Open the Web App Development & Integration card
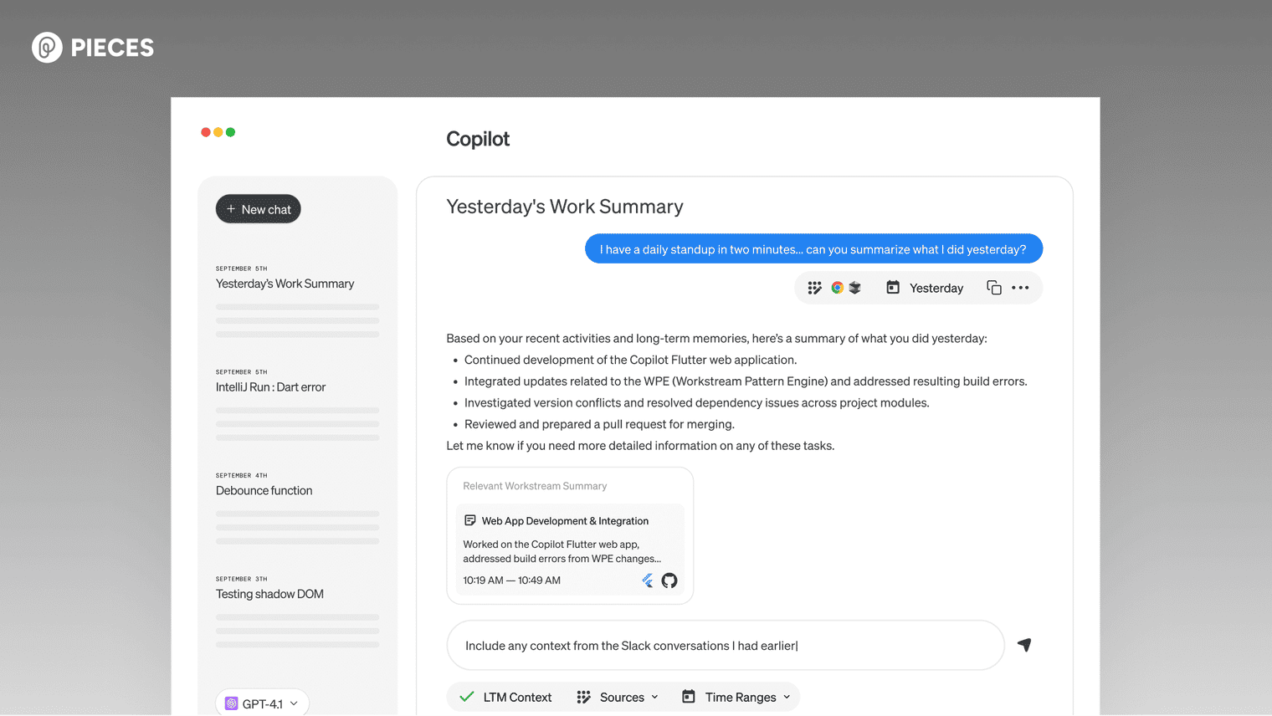 (570, 549)
